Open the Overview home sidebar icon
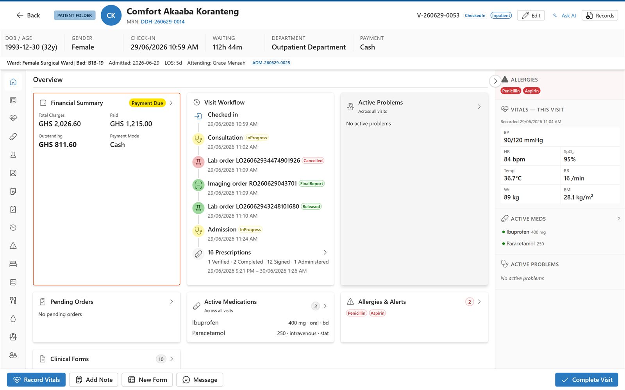The width and height of the screenshot is (625, 390). pyautogui.click(x=13, y=82)
